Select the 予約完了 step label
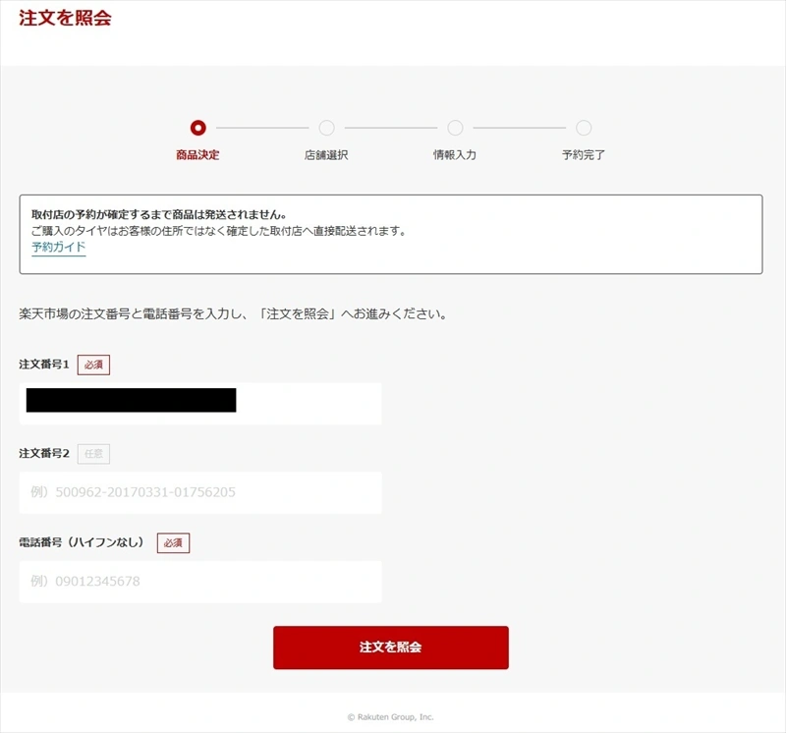Screen dimensions: 786x733 (x=583, y=155)
